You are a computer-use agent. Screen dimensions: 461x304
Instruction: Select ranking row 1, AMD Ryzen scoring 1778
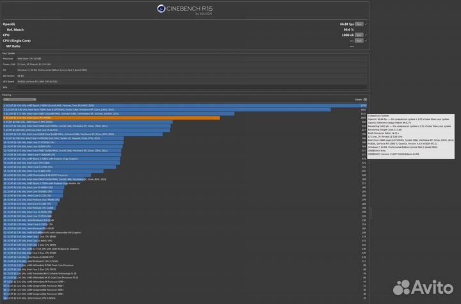click(x=184, y=106)
